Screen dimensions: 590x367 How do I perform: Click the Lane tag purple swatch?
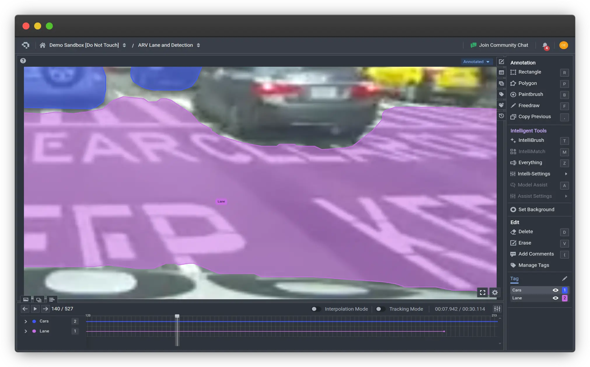(x=565, y=298)
